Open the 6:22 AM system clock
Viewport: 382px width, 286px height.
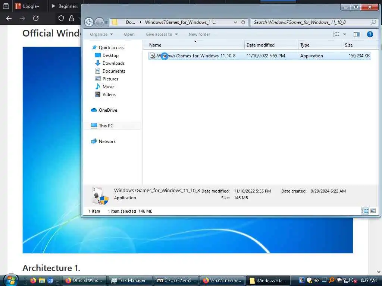(369, 280)
